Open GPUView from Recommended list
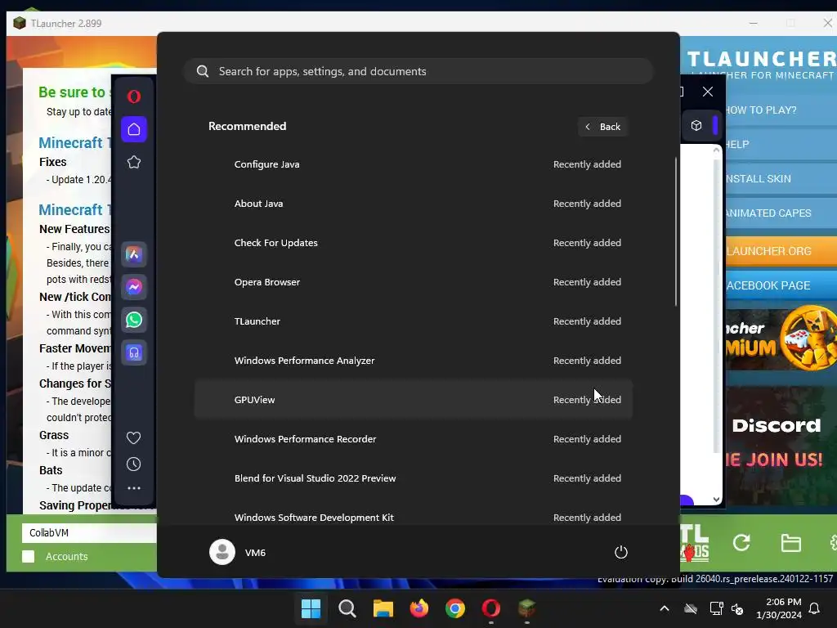Viewport: 837px width, 628px height. (x=413, y=400)
